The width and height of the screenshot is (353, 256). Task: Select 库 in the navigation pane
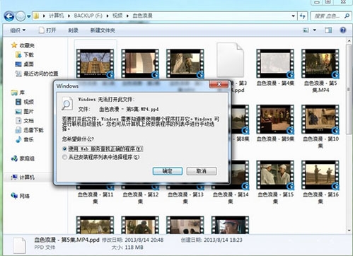(18, 93)
